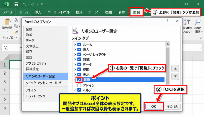
Task: Uncheck the ヘルプ checkbox
Action: point(79,90)
